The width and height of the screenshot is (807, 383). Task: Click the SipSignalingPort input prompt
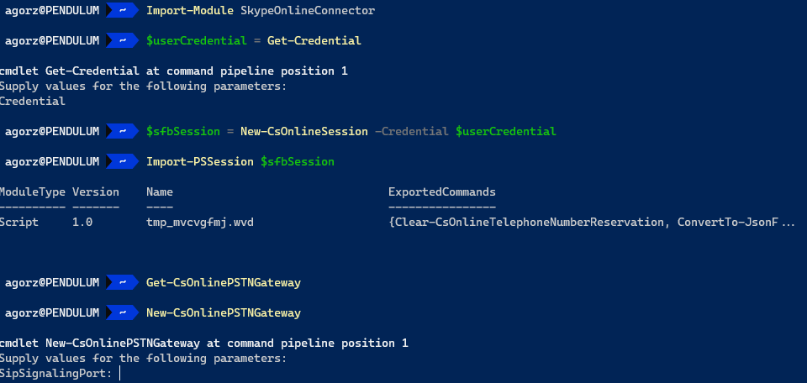tap(60, 373)
